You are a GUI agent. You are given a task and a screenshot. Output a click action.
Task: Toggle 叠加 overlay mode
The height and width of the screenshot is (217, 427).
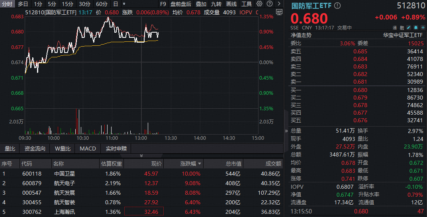(x=201, y=4)
